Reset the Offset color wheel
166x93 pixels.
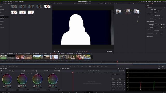[59, 73]
